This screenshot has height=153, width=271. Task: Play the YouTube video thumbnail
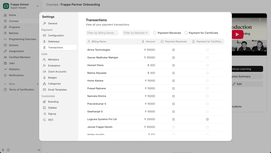[237, 34]
